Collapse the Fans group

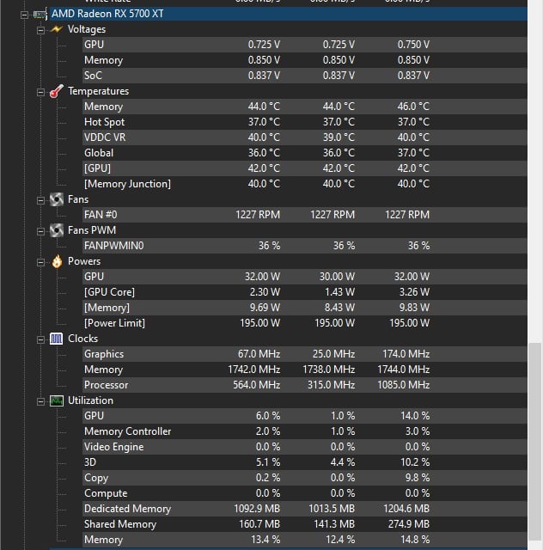click(x=40, y=200)
